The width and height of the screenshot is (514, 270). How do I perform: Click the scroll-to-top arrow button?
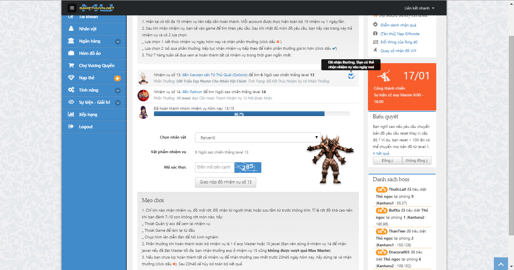(500, 264)
